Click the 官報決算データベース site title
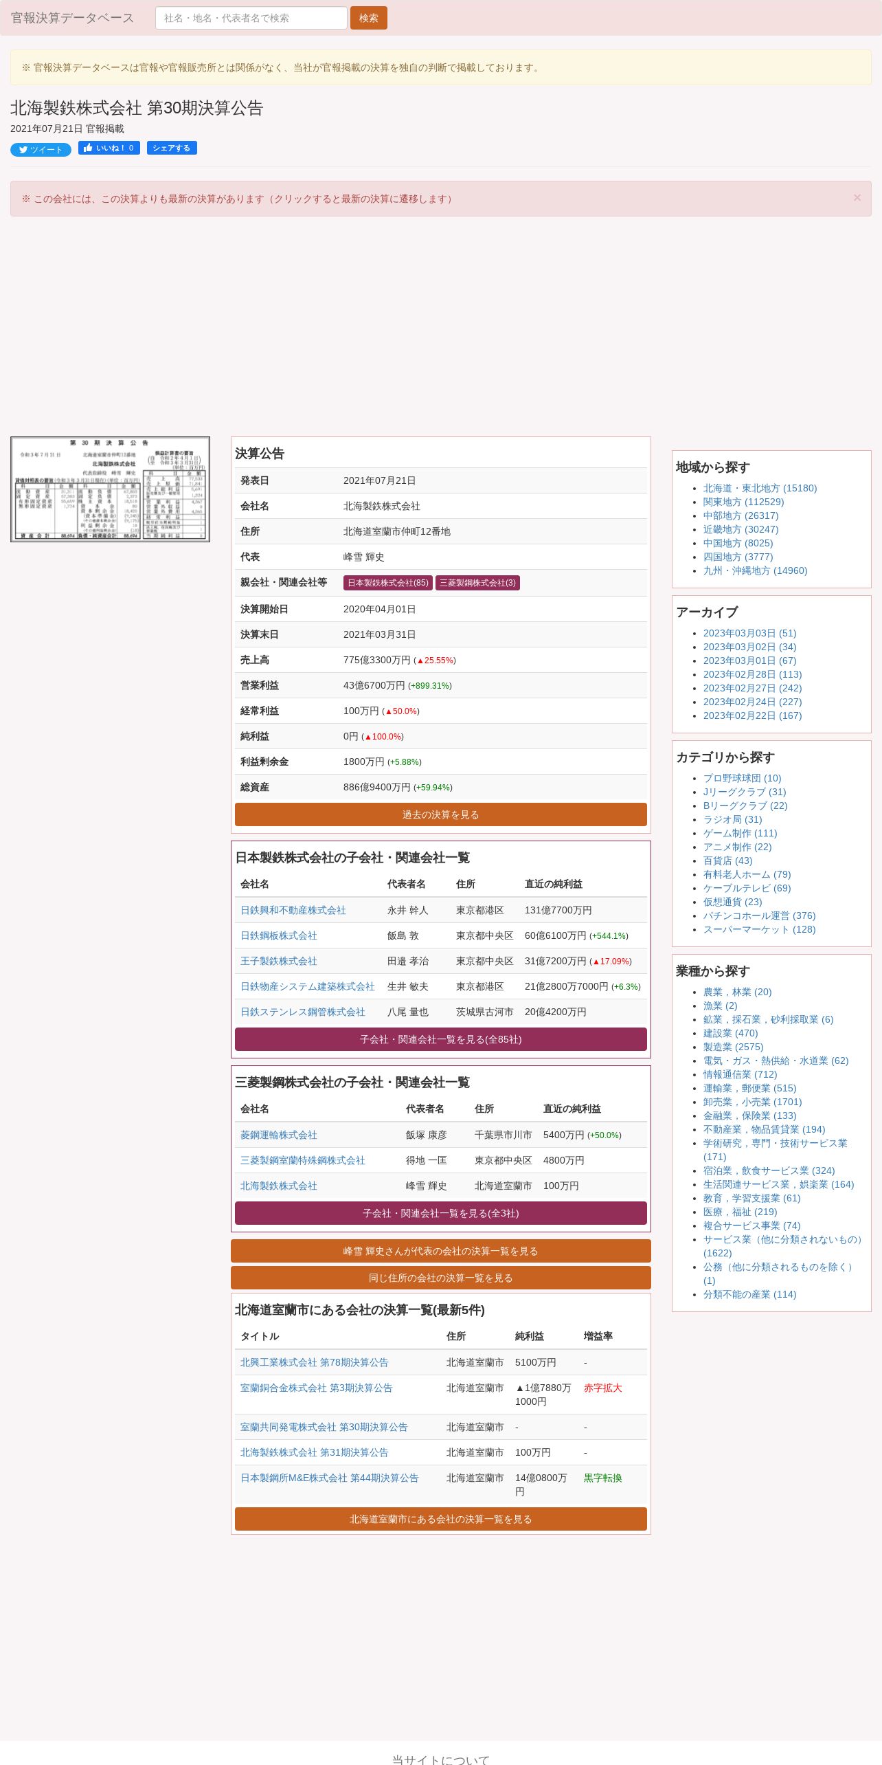The width and height of the screenshot is (882, 1765). click(72, 18)
